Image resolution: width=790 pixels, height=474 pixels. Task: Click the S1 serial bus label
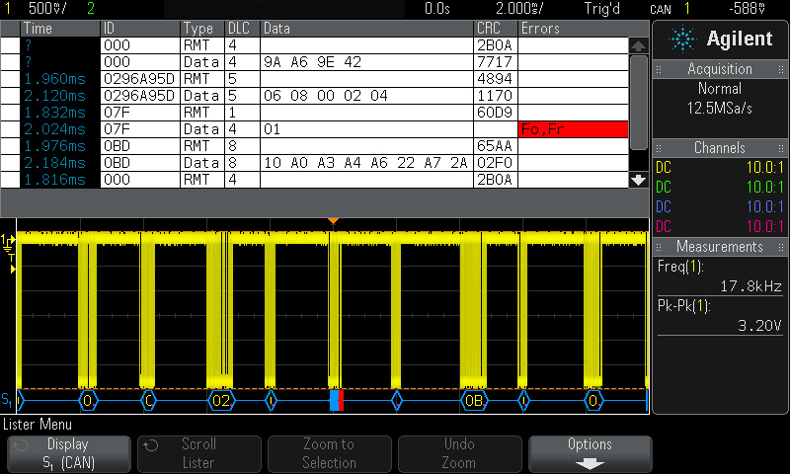point(8,400)
